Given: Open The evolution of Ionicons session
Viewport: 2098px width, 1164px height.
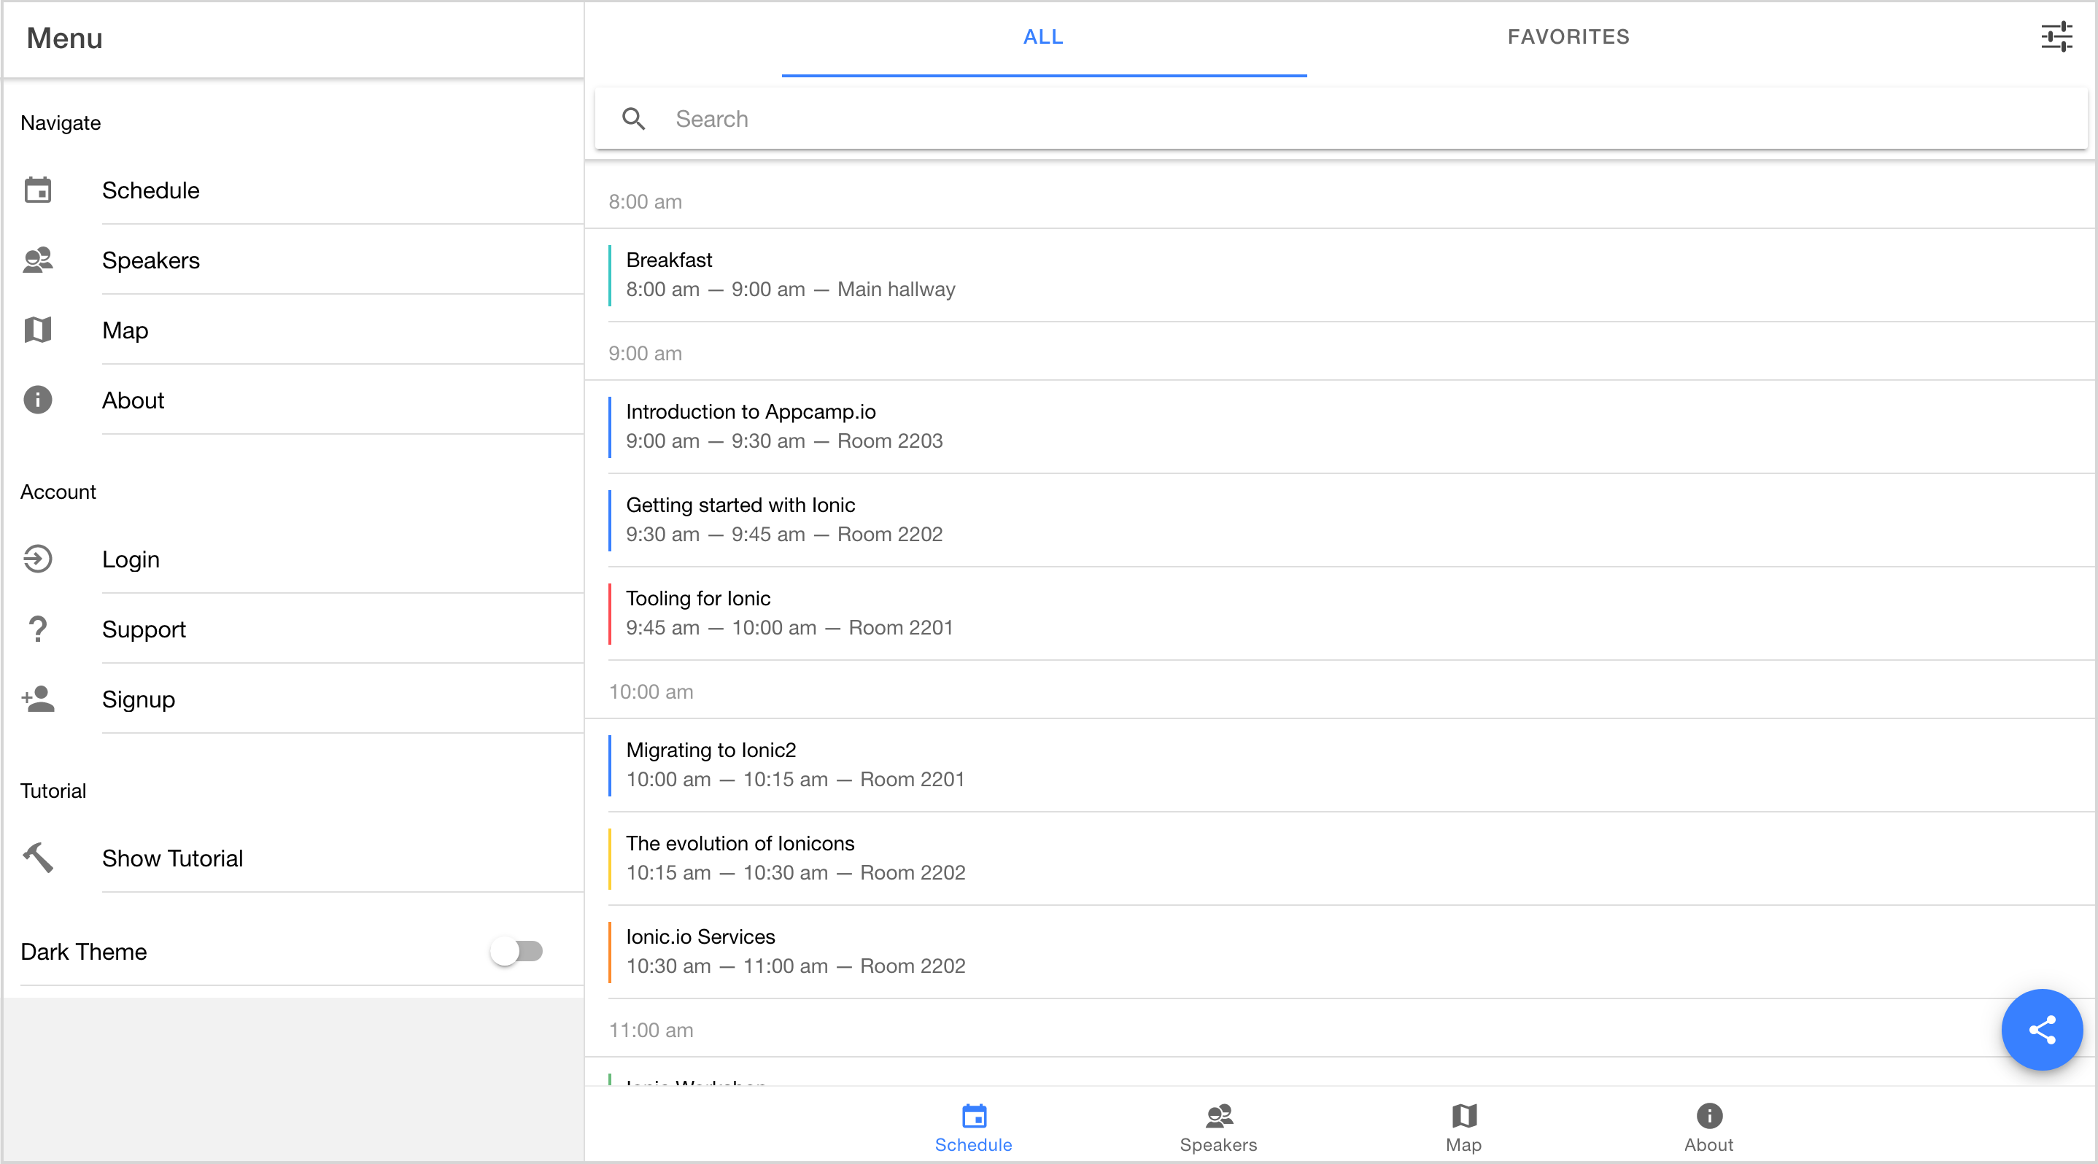Looking at the screenshot, I should 795,857.
